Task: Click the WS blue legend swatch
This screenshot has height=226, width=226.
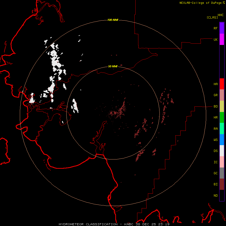Action: 222,140
